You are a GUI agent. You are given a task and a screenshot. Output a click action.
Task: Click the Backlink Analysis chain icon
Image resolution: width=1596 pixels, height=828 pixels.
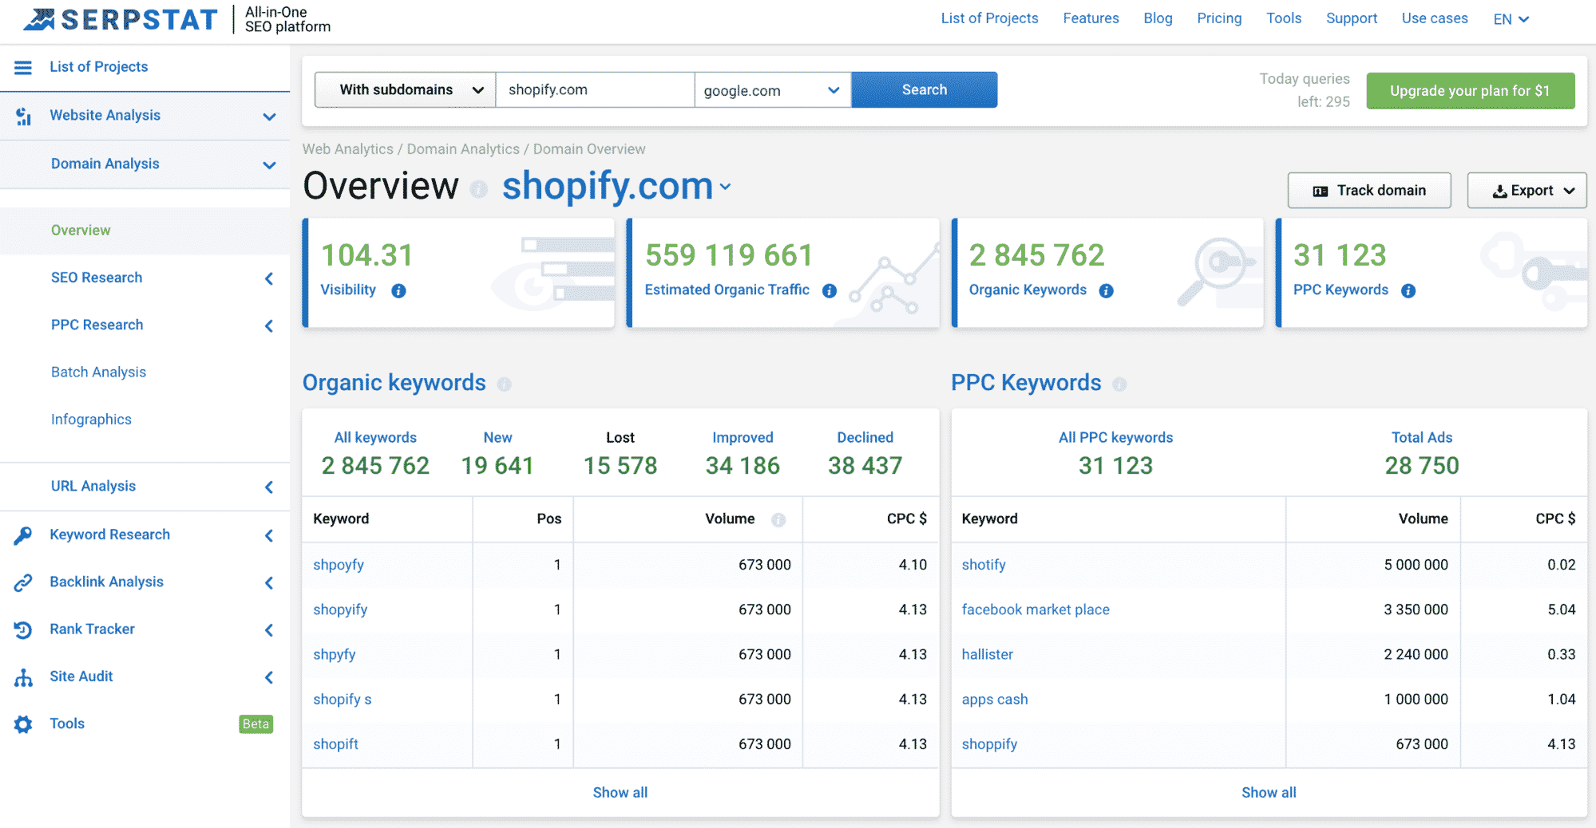(23, 583)
